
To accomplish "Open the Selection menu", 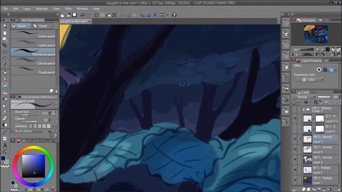I will pos(42,9).
